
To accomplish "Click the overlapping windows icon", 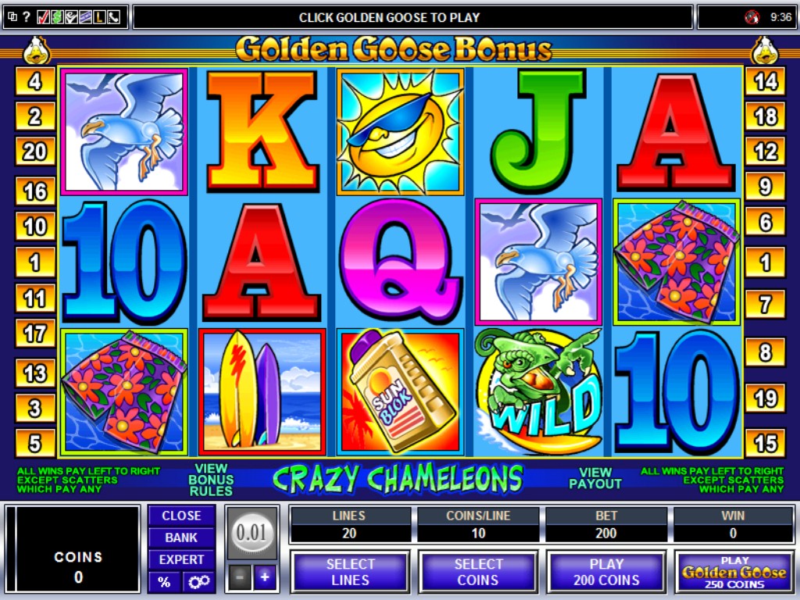I will (12, 17).
